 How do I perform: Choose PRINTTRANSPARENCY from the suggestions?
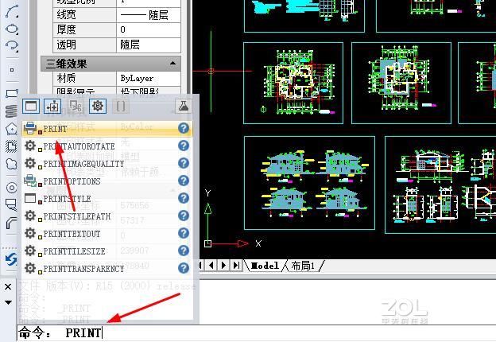click(107, 268)
